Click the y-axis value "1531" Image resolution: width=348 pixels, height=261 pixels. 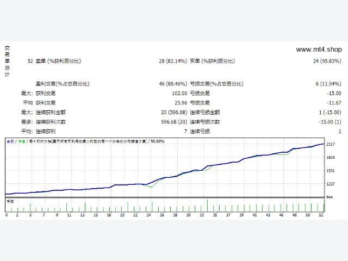coord(331,171)
